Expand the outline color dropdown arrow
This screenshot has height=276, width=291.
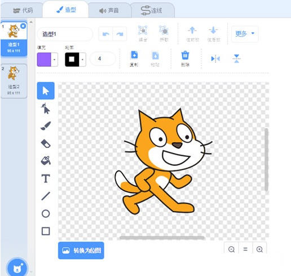coord(82,59)
